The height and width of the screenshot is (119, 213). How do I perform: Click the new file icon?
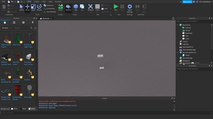point(9,2)
